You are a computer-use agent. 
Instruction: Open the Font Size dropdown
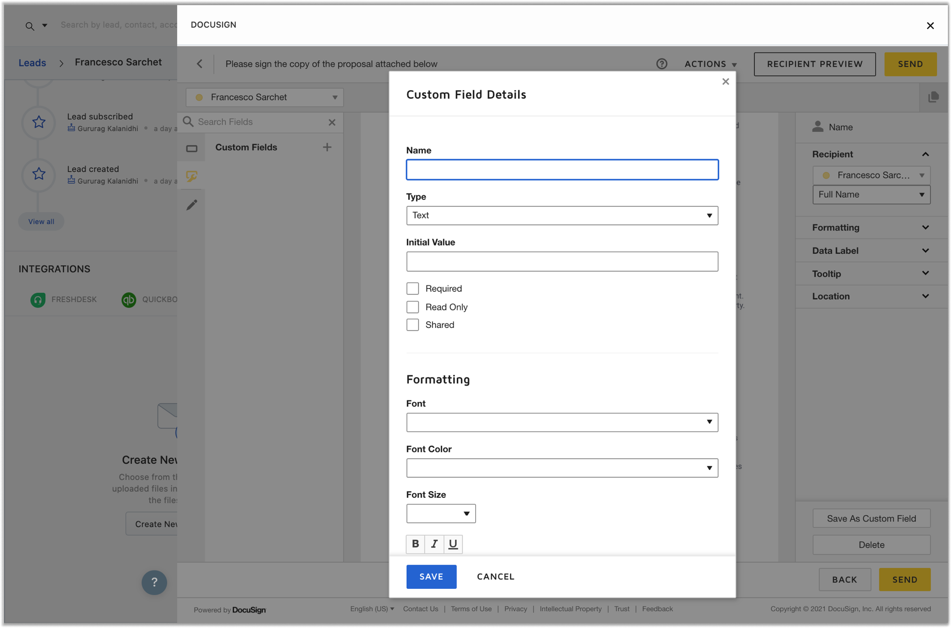[x=441, y=513]
